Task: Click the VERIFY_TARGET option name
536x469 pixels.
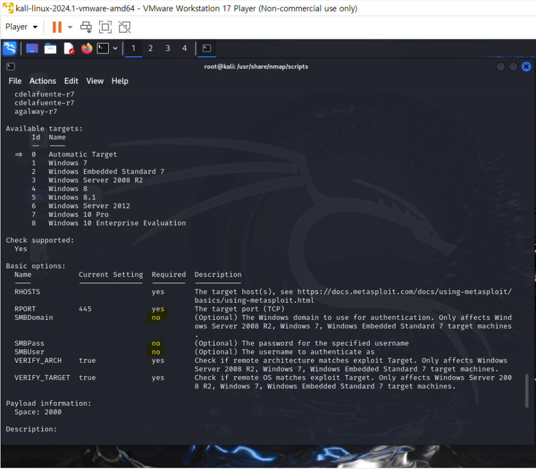Action: point(42,377)
